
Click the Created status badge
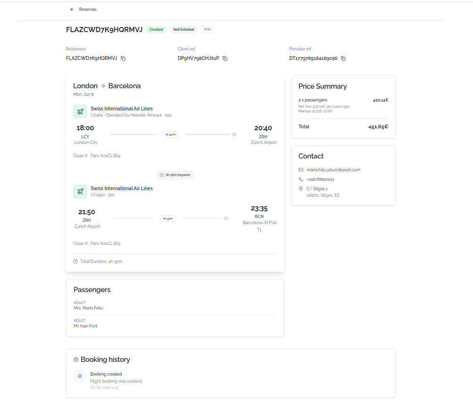(156, 29)
